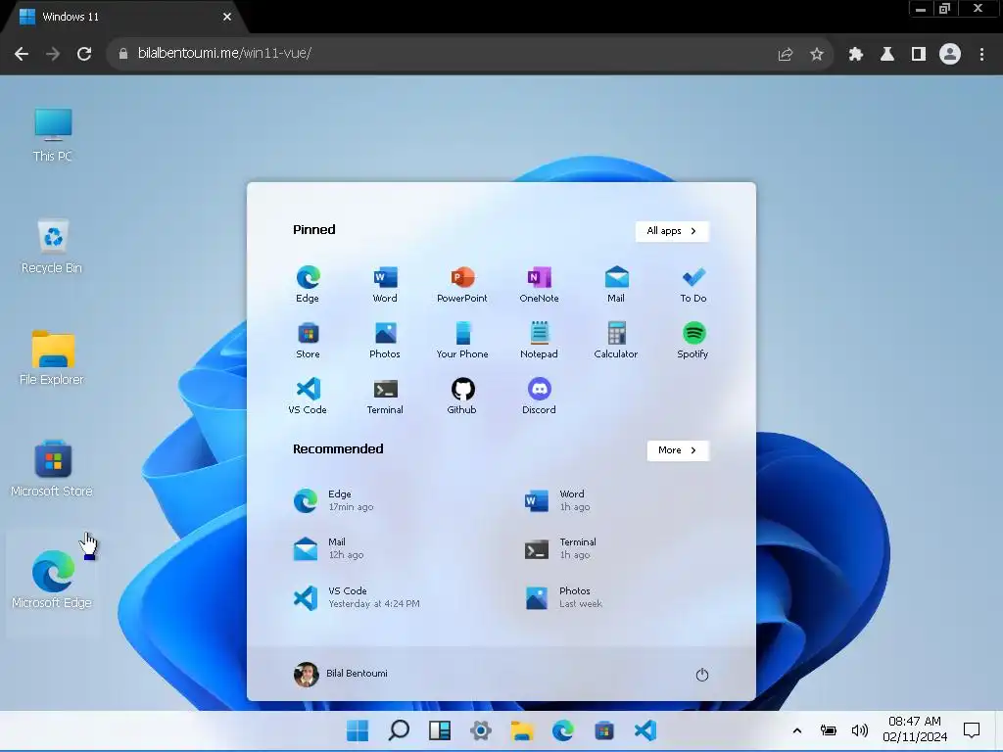The height and width of the screenshot is (752, 1003).
Task: Open browser profile avatar
Action: tap(950, 54)
